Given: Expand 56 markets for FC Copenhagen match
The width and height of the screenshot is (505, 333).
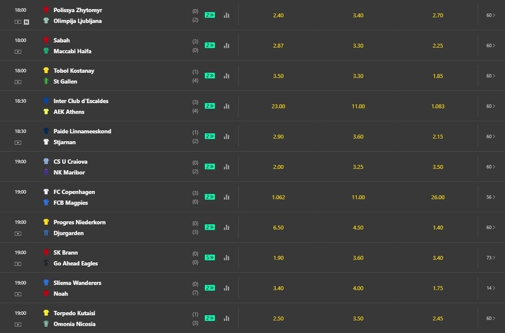Looking at the screenshot, I should [489, 197].
